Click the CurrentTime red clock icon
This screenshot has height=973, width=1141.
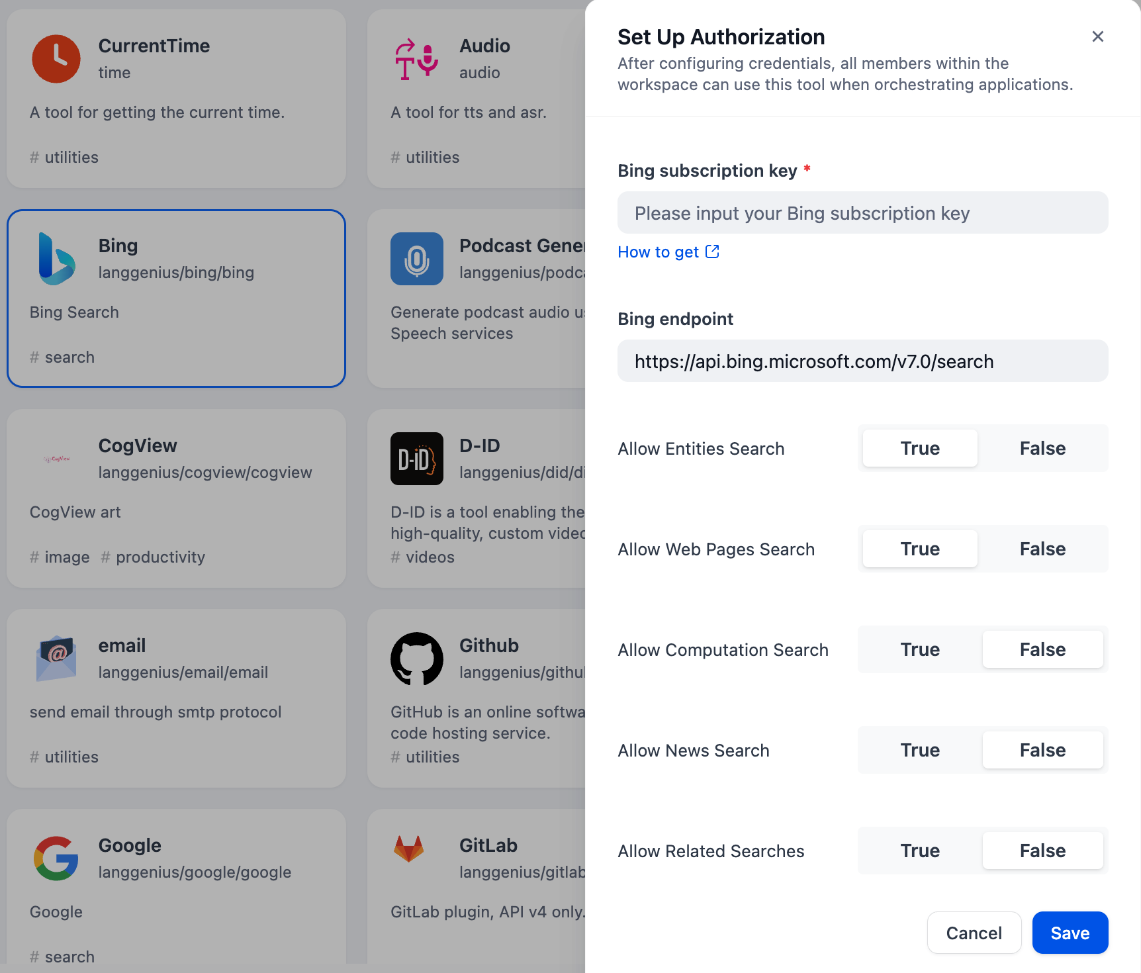56,59
